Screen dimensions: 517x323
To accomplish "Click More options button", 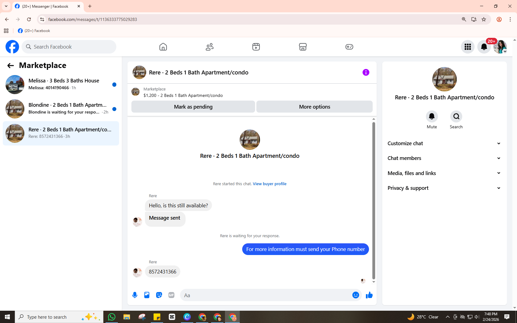I will pos(315,107).
